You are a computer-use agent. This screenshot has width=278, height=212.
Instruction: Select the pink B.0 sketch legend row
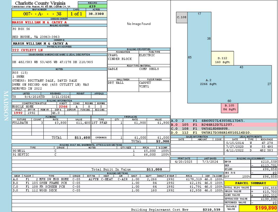(x=224, y=125)
